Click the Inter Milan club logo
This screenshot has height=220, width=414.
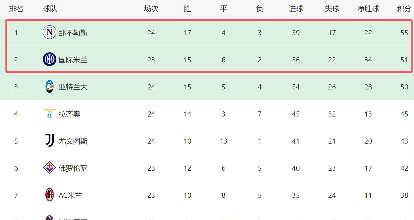(49, 59)
